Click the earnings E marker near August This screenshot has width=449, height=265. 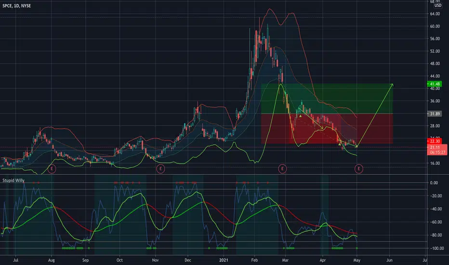(52, 169)
